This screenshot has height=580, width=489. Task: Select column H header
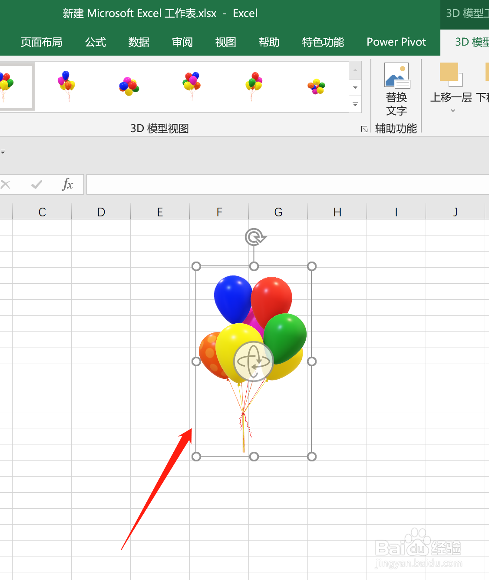[x=337, y=212]
